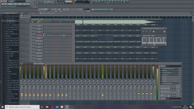Click the view mixer shortcut icon

point(105,2)
